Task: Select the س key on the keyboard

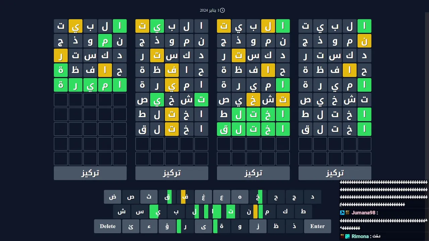Action: 140,212
